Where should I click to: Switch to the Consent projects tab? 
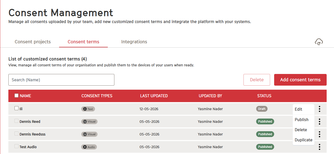(x=33, y=42)
